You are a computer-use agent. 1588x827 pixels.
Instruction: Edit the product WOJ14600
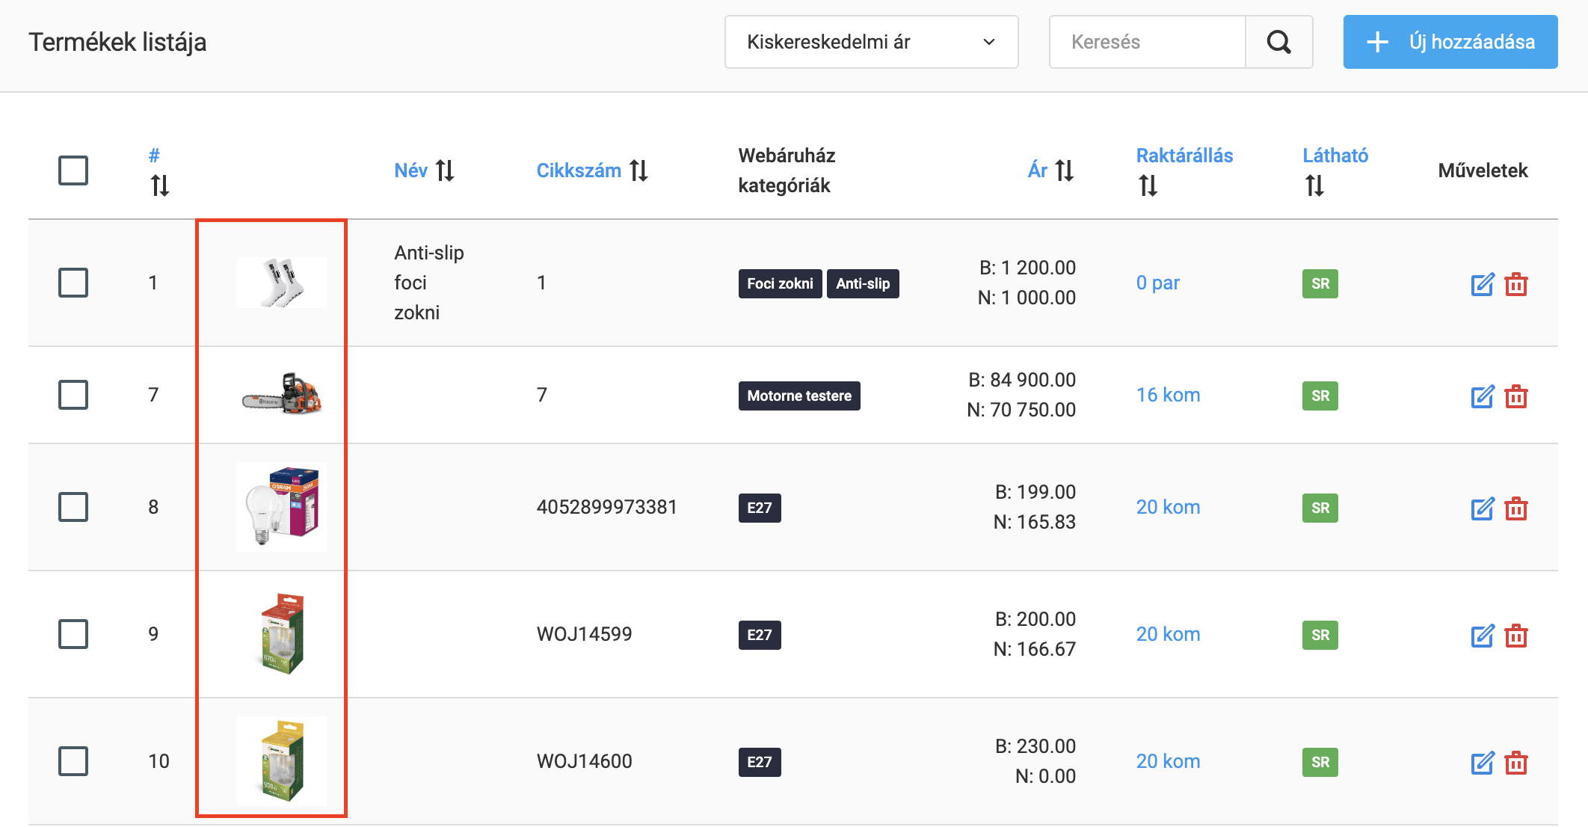pos(1483,763)
